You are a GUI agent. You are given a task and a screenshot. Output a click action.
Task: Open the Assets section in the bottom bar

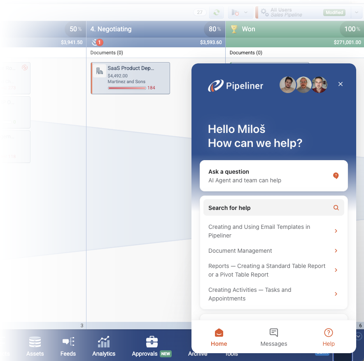click(35, 346)
